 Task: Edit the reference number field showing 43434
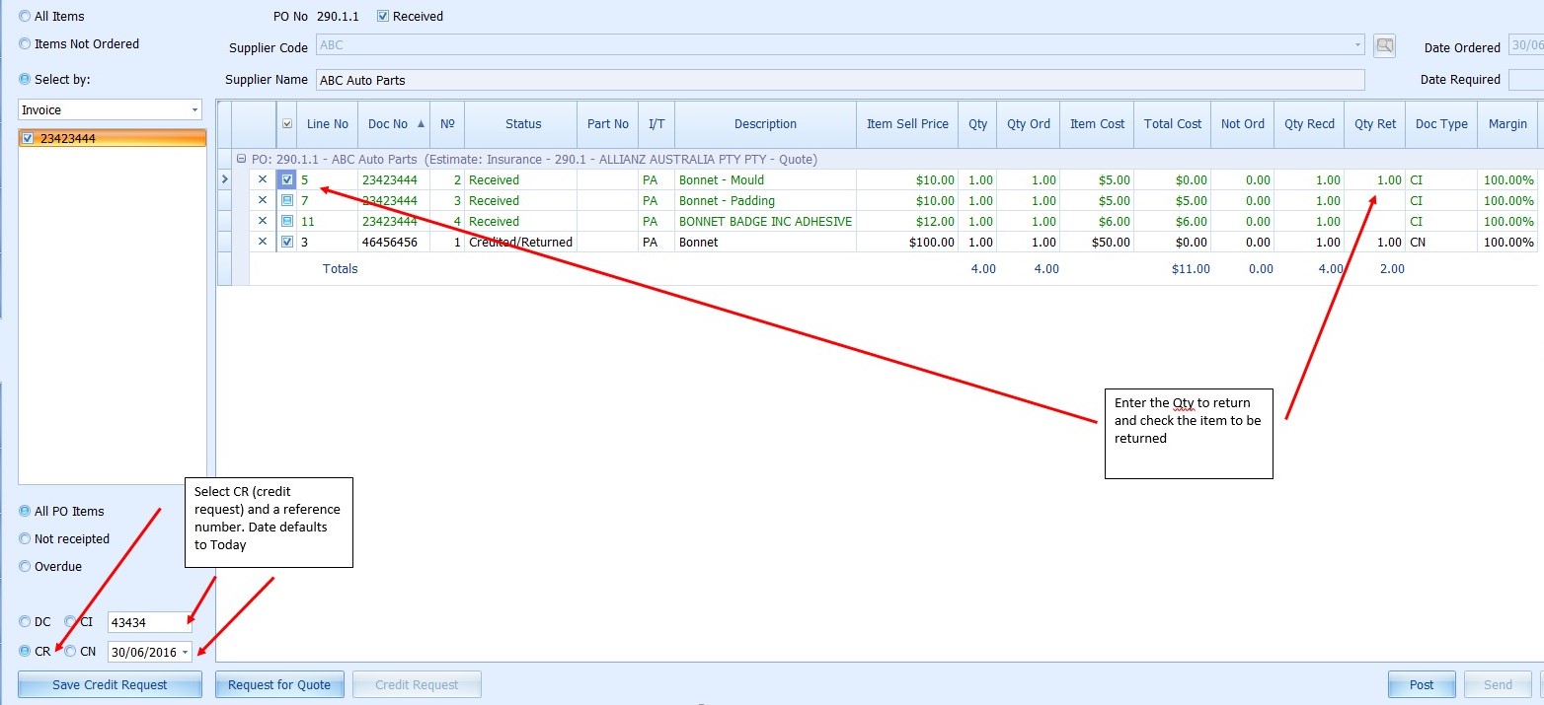pos(150,622)
